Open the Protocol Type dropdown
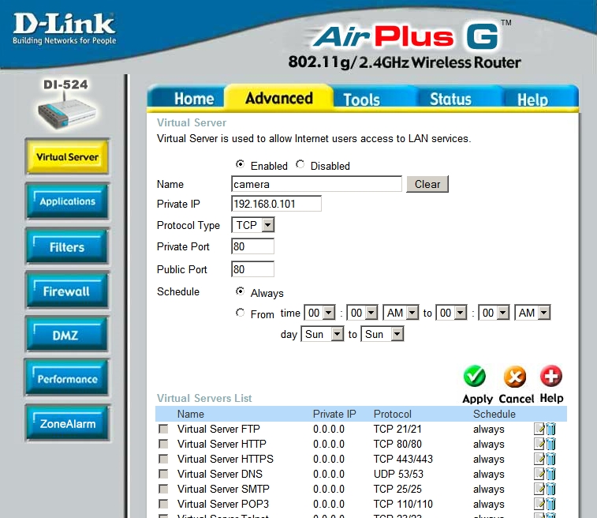The width and height of the screenshot is (597, 518). coord(253,226)
